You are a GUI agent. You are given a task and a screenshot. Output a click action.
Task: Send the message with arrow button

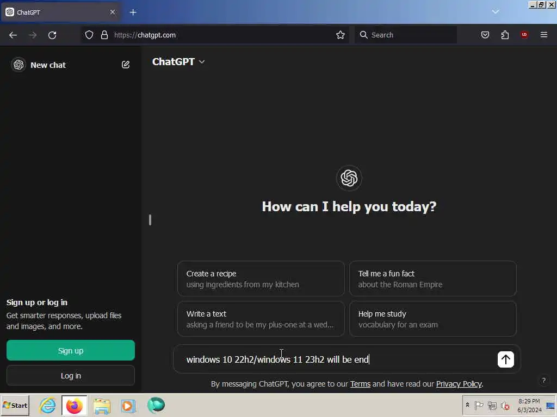click(x=505, y=359)
